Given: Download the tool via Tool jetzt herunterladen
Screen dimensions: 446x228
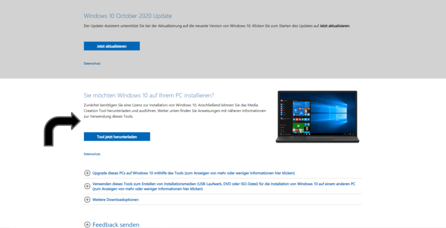Looking at the screenshot, I should click(117, 136).
